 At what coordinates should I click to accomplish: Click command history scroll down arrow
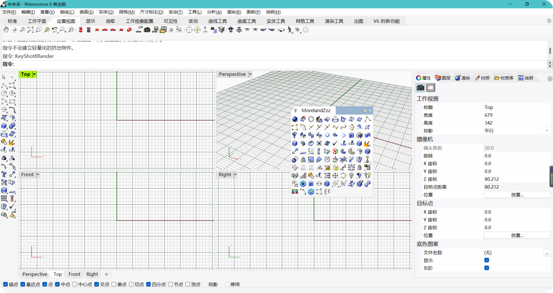(550, 66)
